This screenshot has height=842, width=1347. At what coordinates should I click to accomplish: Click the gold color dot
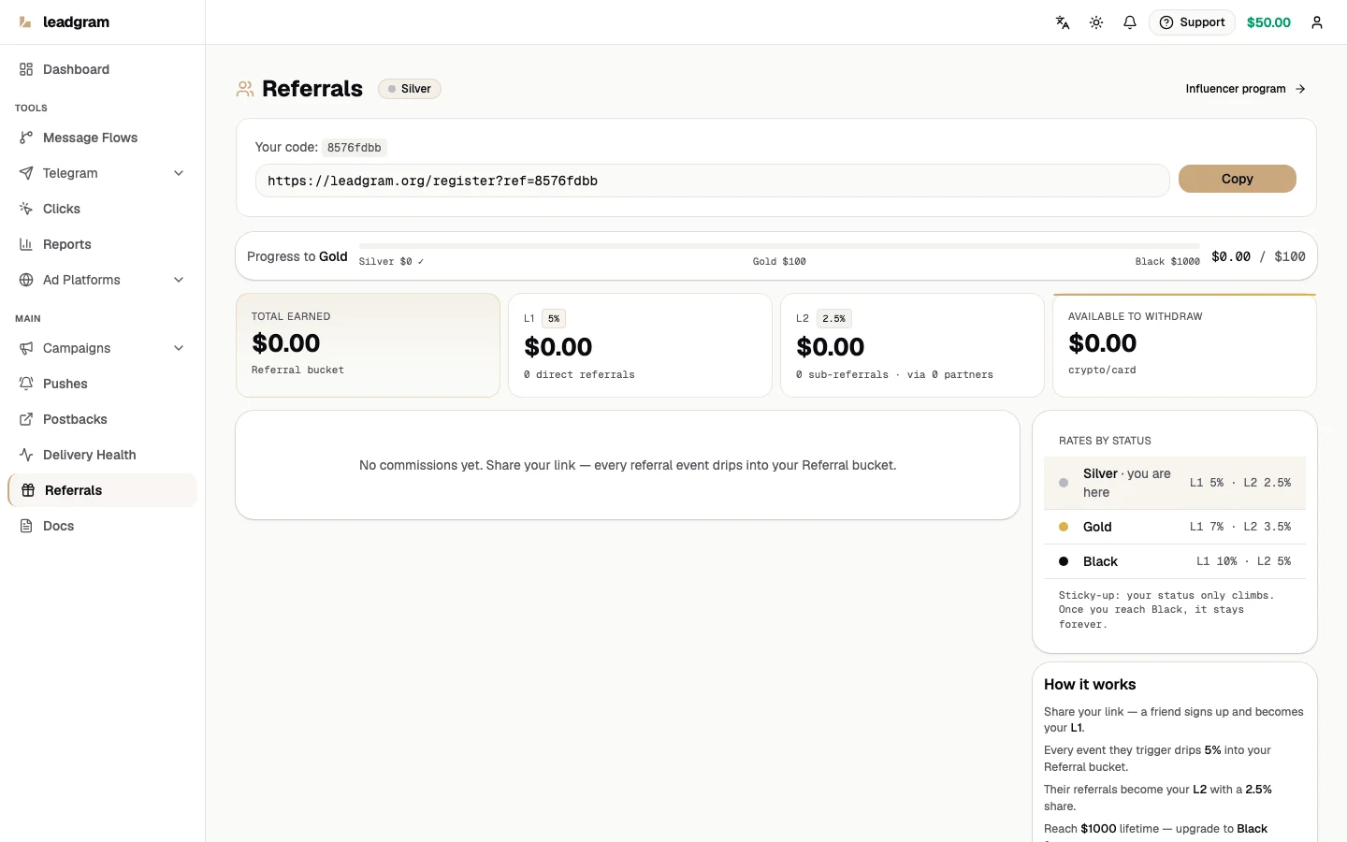pyautogui.click(x=1064, y=527)
